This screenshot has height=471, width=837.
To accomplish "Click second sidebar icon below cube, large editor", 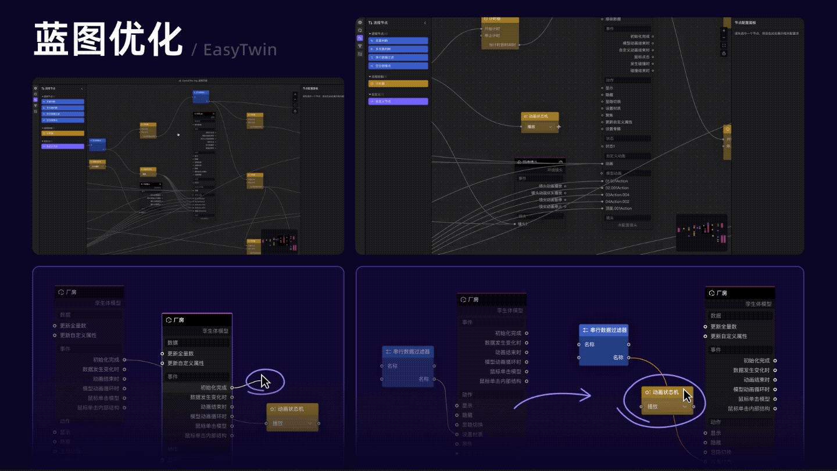I will [x=360, y=30].
